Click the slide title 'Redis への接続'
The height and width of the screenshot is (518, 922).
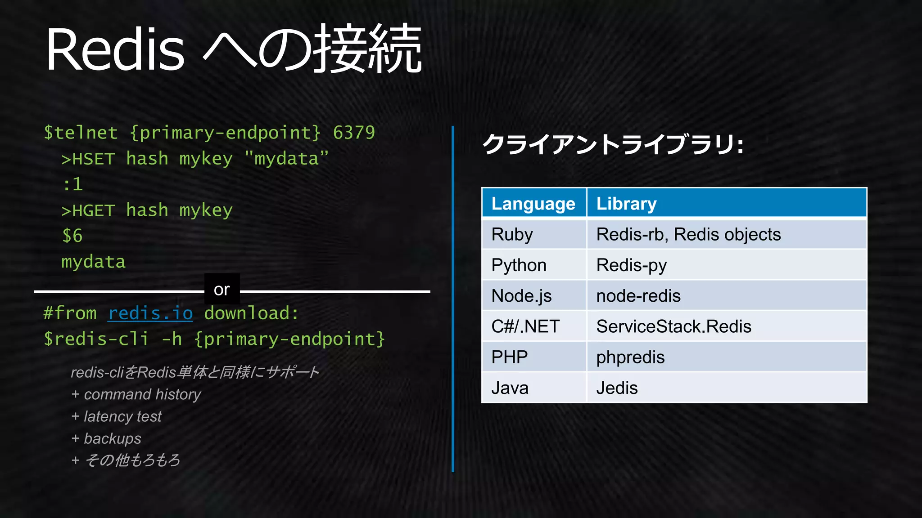coord(234,49)
